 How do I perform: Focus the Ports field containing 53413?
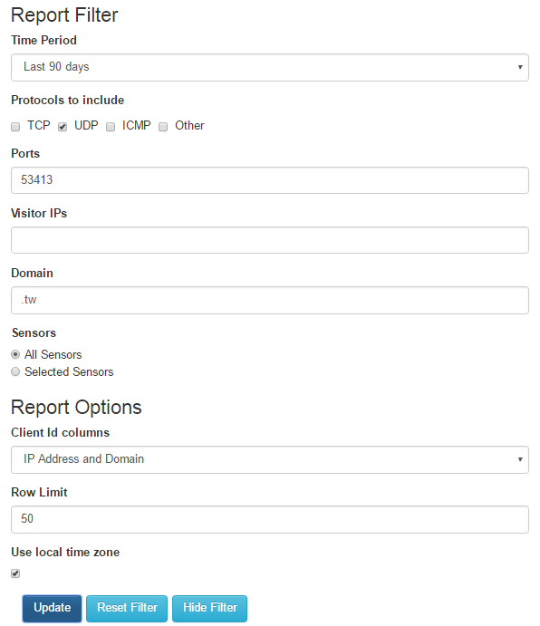tap(270, 180)
